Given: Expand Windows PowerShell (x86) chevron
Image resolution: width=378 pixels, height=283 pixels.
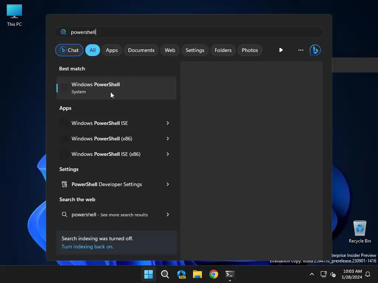Looking at the screenshot, I should click(x=168, y=139).
